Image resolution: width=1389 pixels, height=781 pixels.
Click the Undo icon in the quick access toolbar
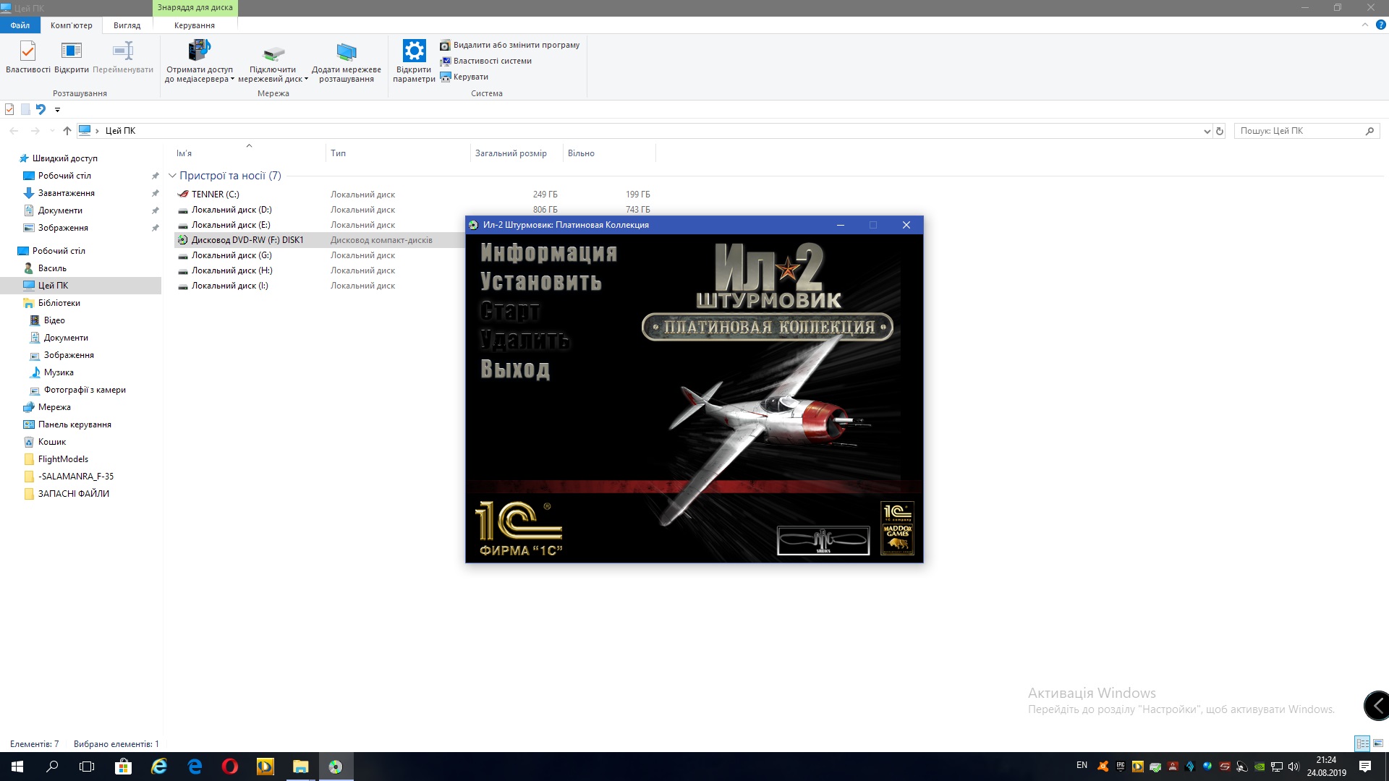(x=41, y=109)
